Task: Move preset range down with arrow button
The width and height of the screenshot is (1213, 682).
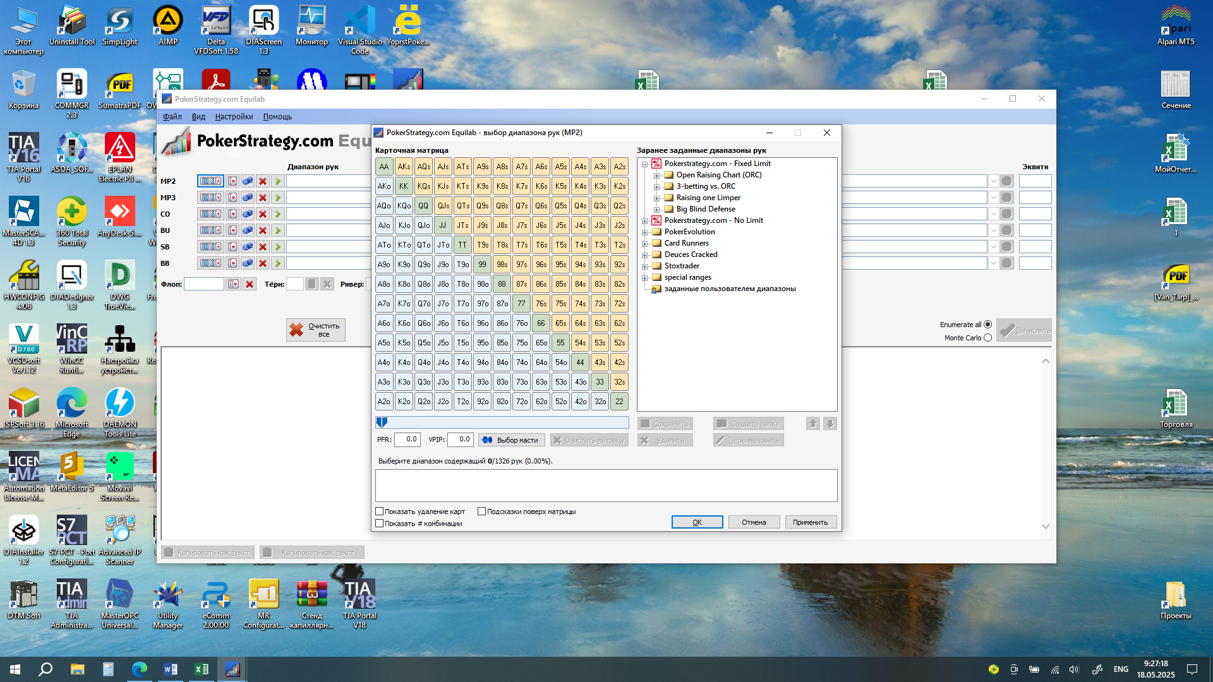Action: click(x=830, y=424)
